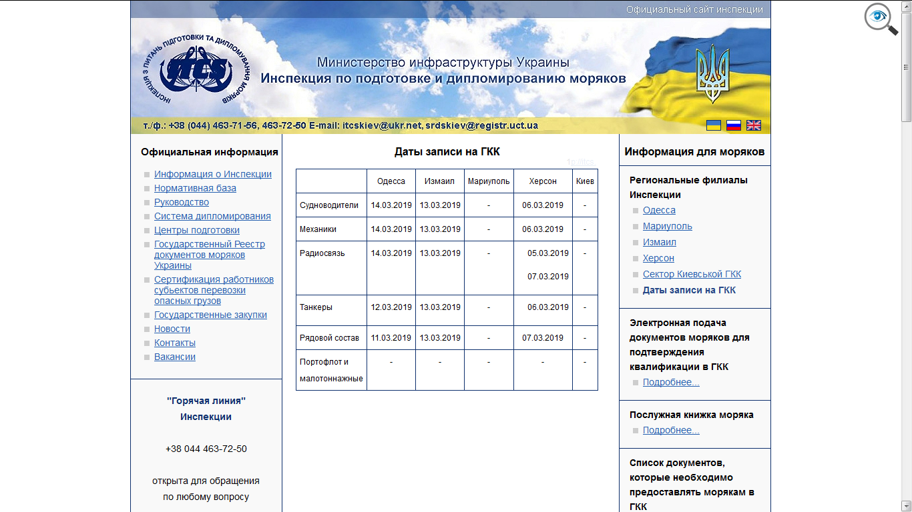Open the "Руководство" section
This screenshot has height=512, width=912.
180,202
